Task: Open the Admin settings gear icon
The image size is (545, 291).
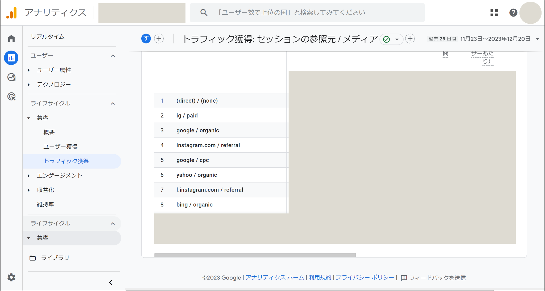Action: click(11, 277)
